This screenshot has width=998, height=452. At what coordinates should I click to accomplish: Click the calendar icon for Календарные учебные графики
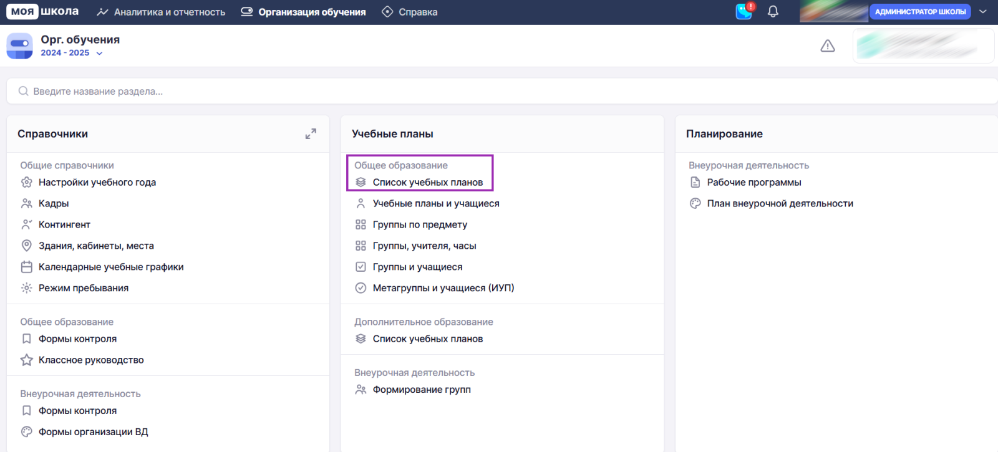coord(27,267)
